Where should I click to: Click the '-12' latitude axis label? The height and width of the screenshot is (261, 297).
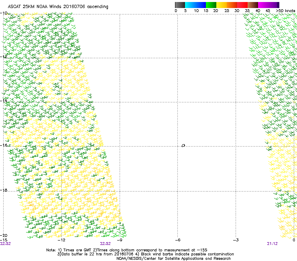click(x=4, y=57)
